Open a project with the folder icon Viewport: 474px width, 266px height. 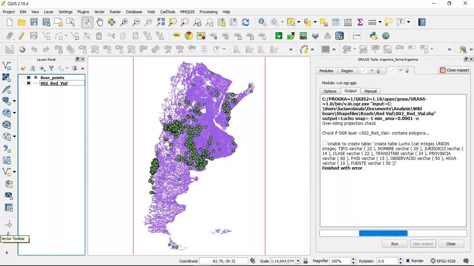(x=22, y=22)
